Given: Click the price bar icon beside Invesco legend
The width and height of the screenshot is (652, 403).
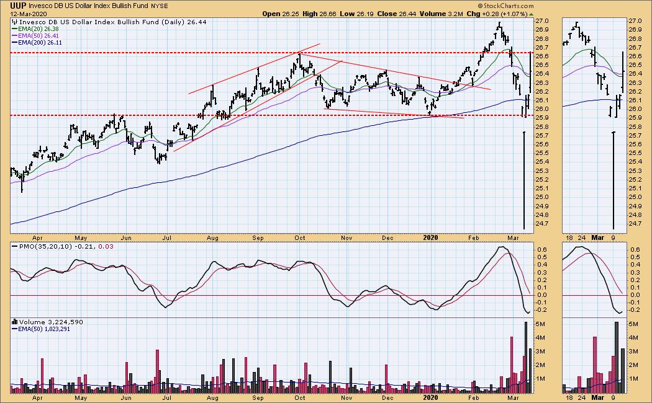Looking at the screenshot, I should (x=14, y=22).
